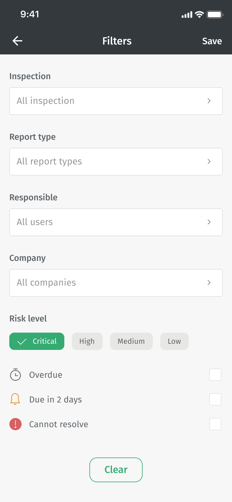Image resolution: width=232 pixels, height=502 pixels.
Task: Click the red exclamation warning icon
Action: tap(15, 424)
